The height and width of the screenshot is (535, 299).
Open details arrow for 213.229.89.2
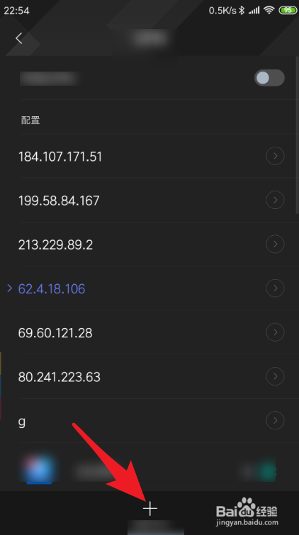coord(275,244)
